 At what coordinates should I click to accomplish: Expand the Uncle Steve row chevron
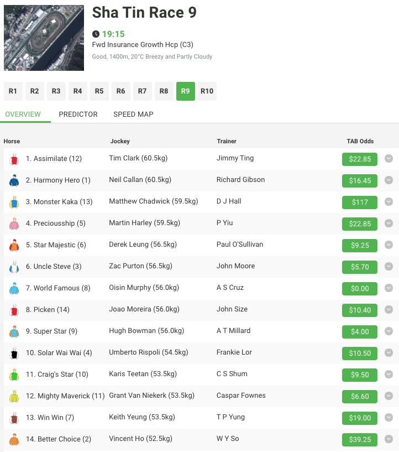(389, 267)
